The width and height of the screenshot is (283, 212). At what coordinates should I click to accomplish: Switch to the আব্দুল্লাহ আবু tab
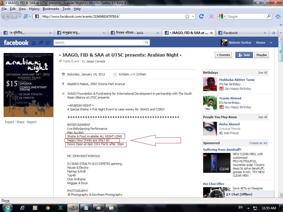81,33
